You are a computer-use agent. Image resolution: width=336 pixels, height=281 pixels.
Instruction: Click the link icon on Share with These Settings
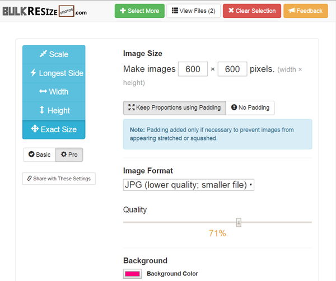30,179
